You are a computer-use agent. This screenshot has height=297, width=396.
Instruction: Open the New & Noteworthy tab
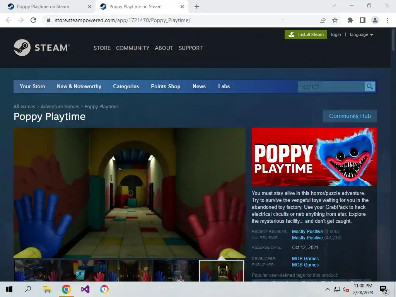pos(79,86)
